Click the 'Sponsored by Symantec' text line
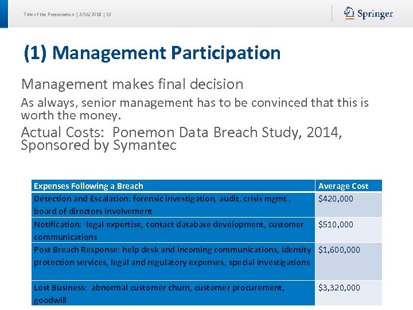The image size is (413, 310). pos(98,146)
